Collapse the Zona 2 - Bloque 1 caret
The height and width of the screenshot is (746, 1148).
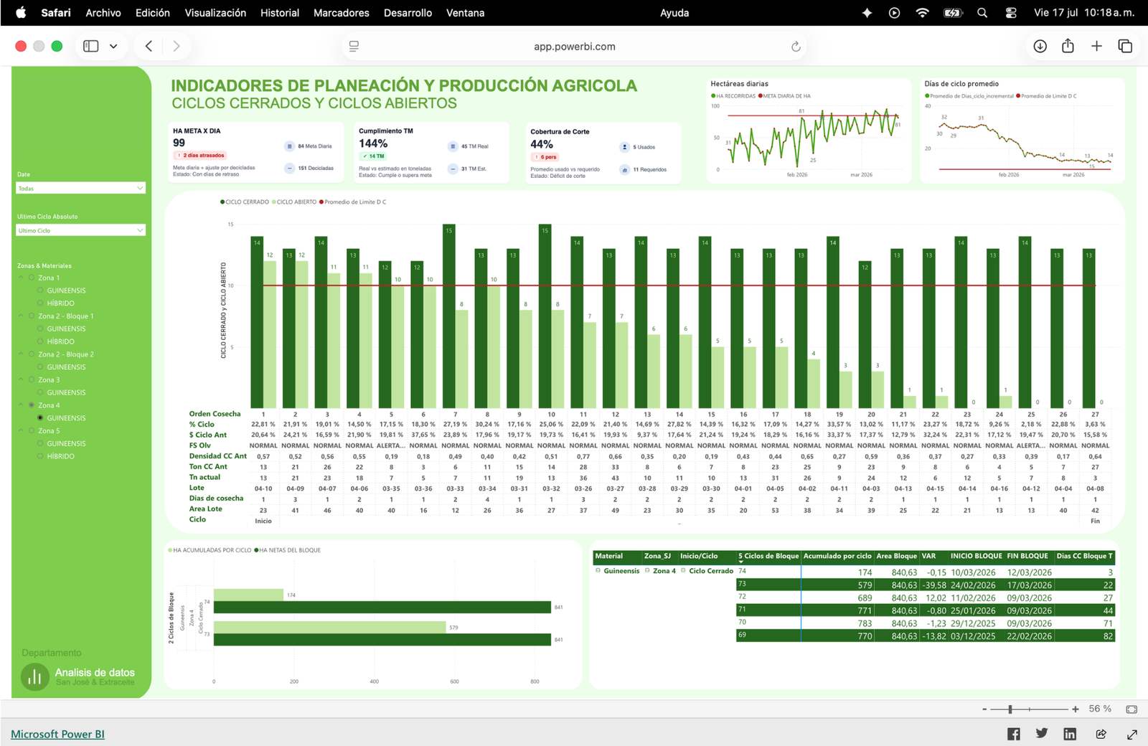coord(21,316)
